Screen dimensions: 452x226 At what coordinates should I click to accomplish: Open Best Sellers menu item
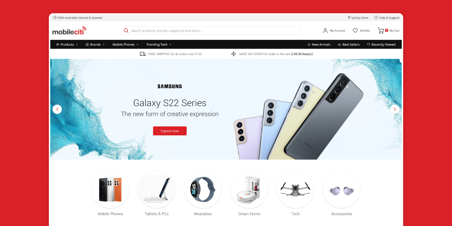pos(349,44)
